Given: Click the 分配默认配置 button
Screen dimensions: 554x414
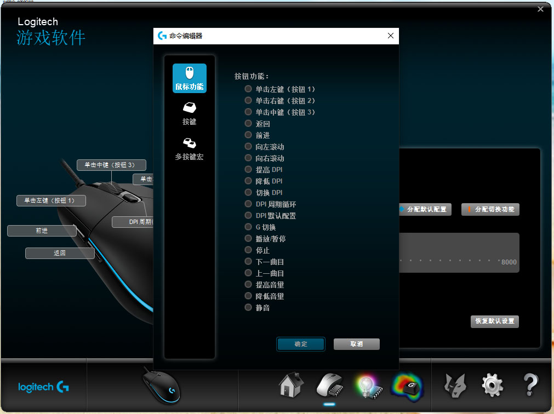Looking at the screenshot, I should pyautogui.click(x=425, y=209).
